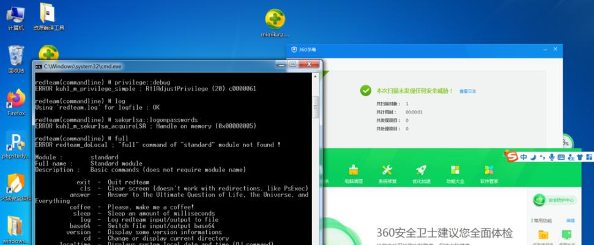
Task: Open the 功能大全 tab in 360安全卫士
Action: (x=455, y=175)
